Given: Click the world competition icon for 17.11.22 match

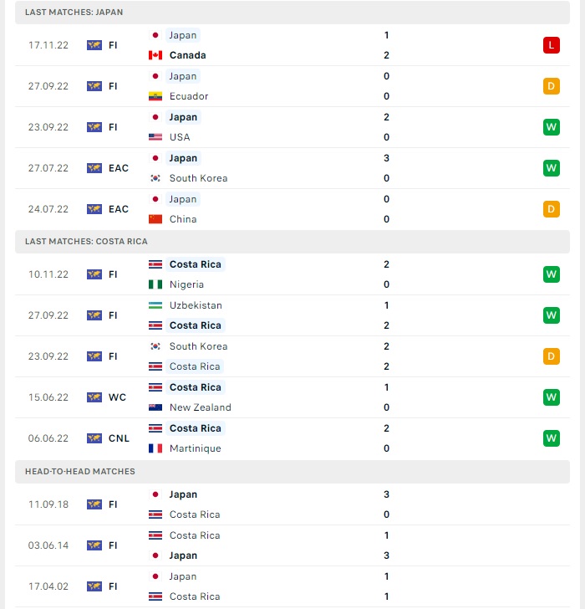Looking at the screenshot, I should 94,45.
